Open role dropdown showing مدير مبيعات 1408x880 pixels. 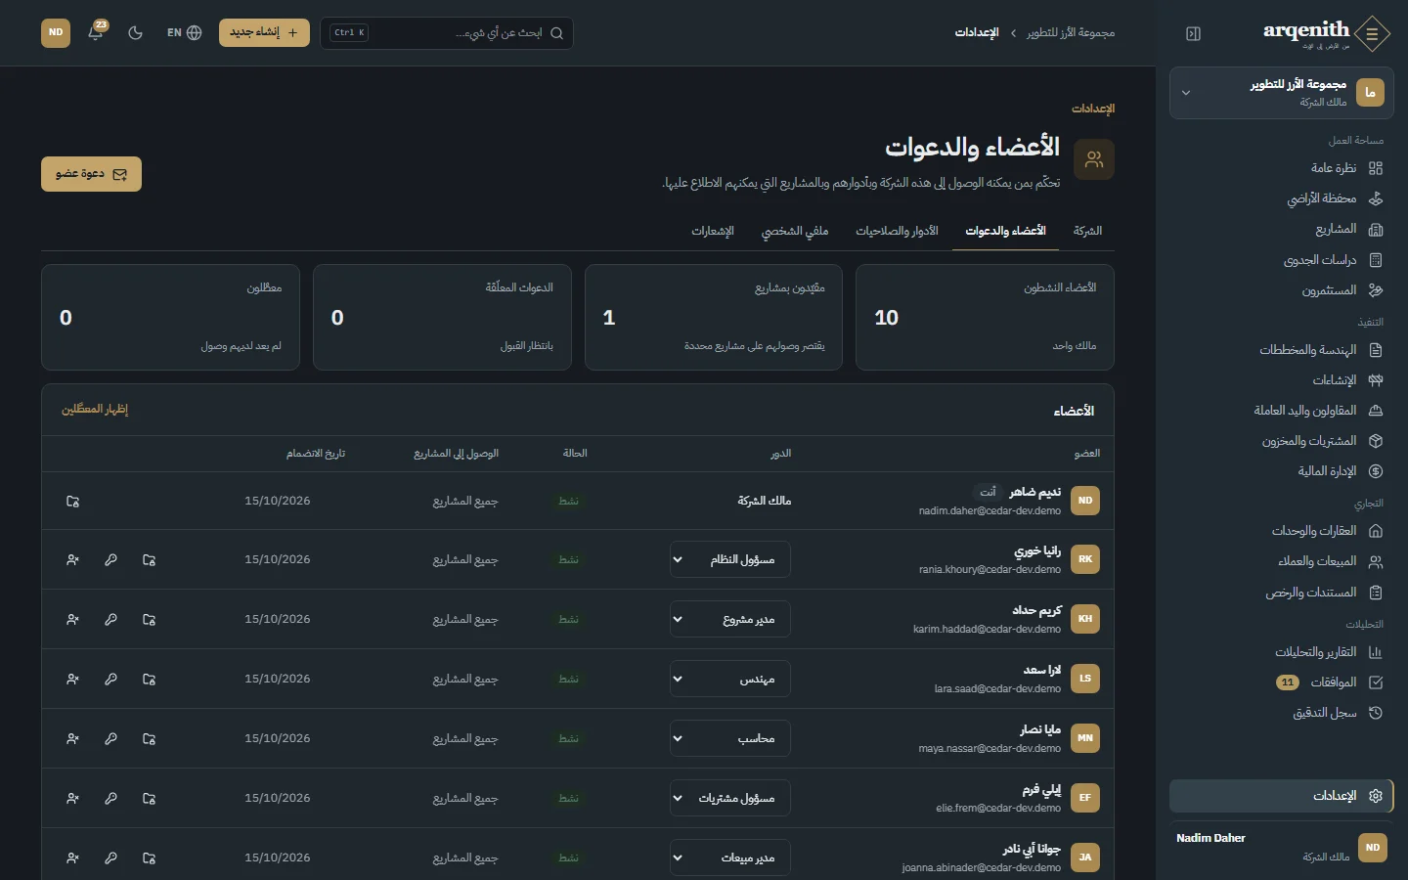click(x=730, y=858)
